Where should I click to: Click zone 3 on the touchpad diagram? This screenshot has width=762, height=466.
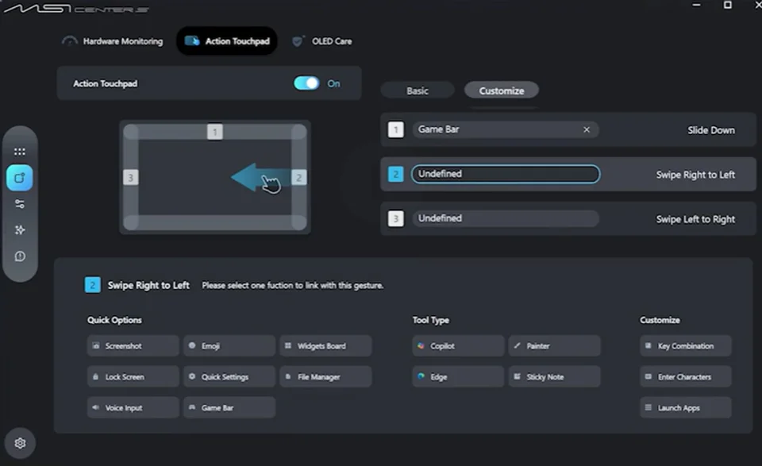click(x=130, y=177)
